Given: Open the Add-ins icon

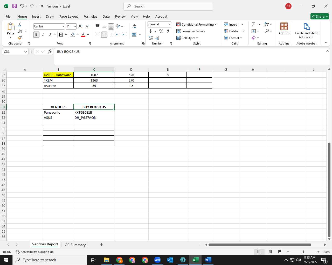Looking at the screenshot, I should pyautogui.click(x=284, y=26).
